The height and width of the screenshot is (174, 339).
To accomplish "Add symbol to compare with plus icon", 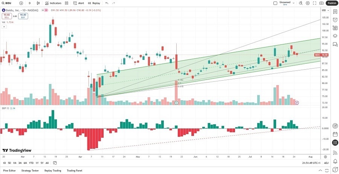I will click(21, 3).
